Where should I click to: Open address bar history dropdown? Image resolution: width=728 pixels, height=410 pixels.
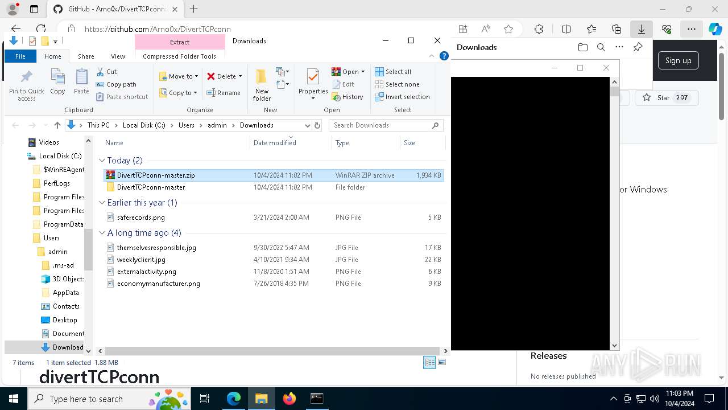click(x=308, y=125)
